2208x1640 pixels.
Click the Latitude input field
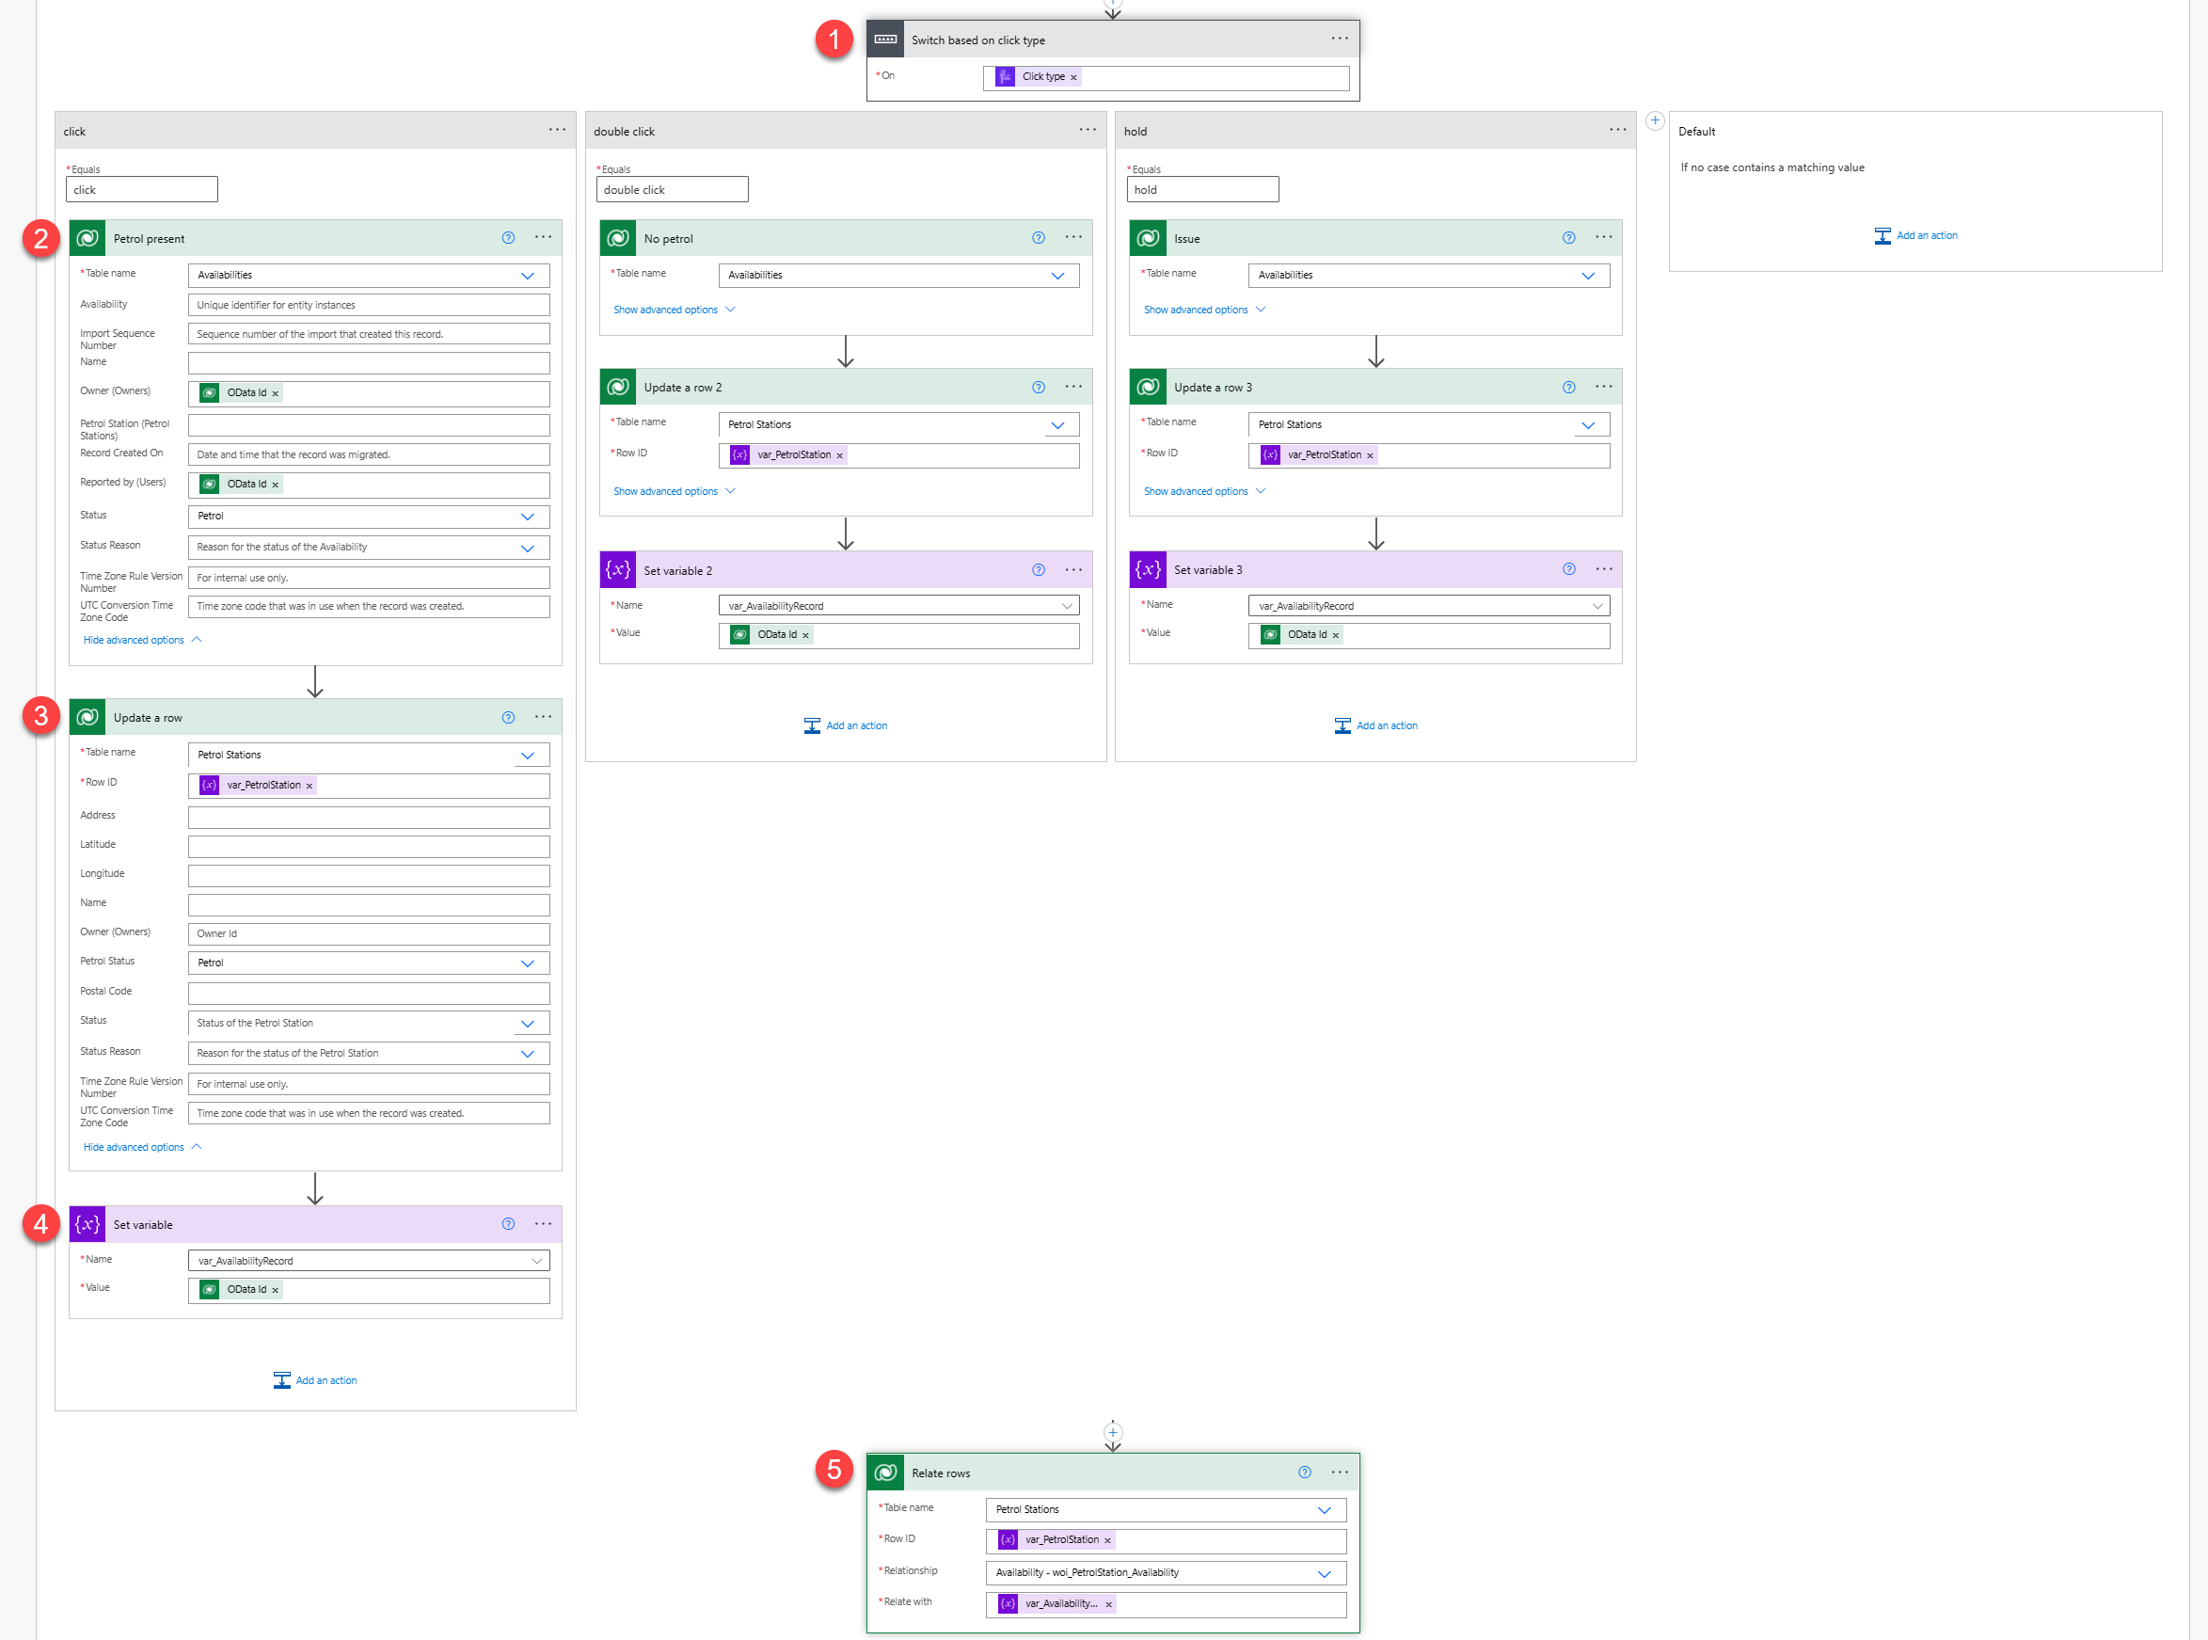(368, 846)
